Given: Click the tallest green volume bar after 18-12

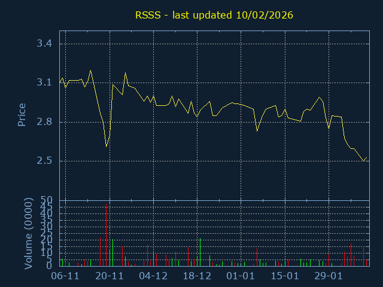Looking at the screenshot, I should point(200,252).
